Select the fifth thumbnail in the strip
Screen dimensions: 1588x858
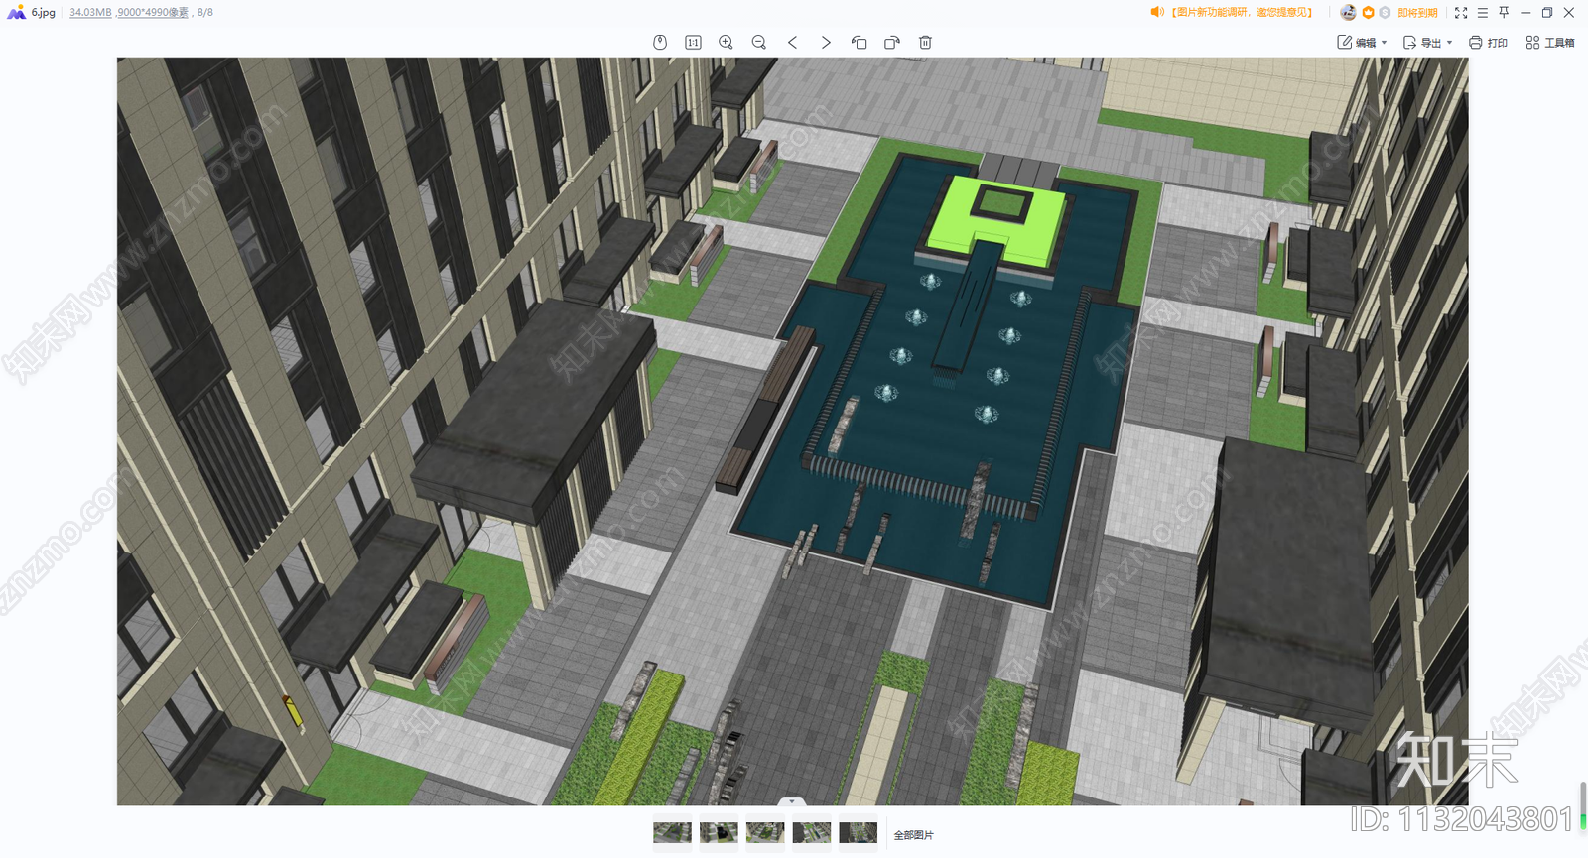pyautogui.click(x=859, y=833)
